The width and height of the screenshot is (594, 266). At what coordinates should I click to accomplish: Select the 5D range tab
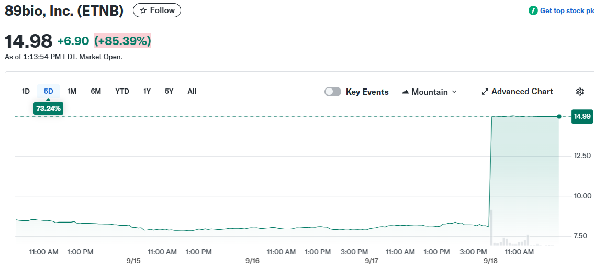click(x=49, y=91)
